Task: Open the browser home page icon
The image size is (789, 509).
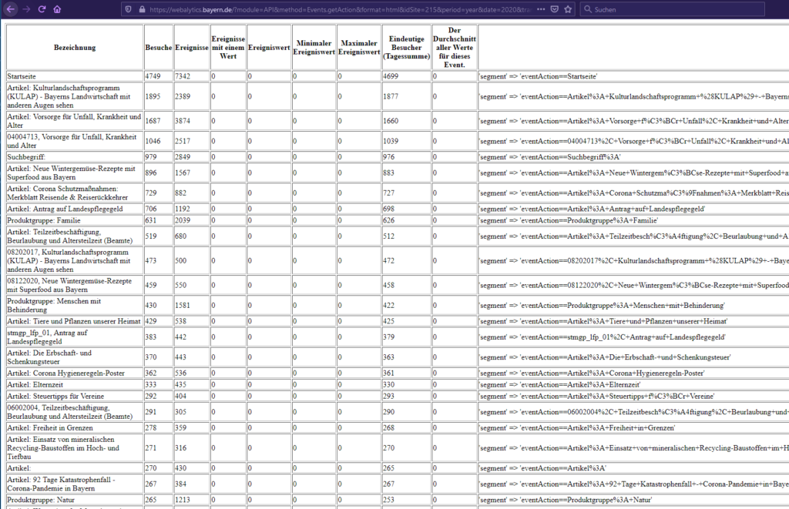Action: pos(57,9)
